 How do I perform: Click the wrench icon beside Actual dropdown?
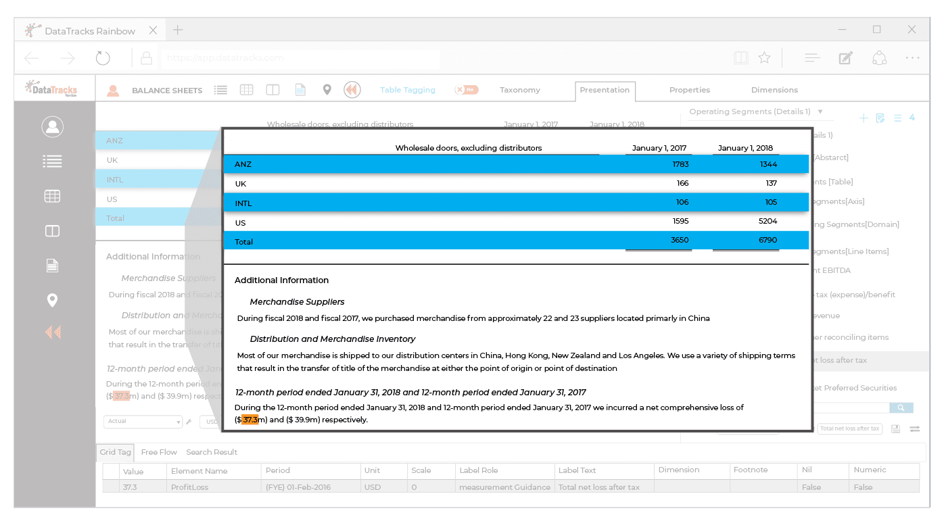click(x=189, y=422)
